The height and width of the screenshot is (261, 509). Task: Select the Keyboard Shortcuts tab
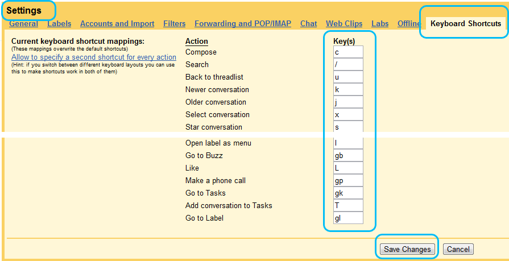(466, 24)
